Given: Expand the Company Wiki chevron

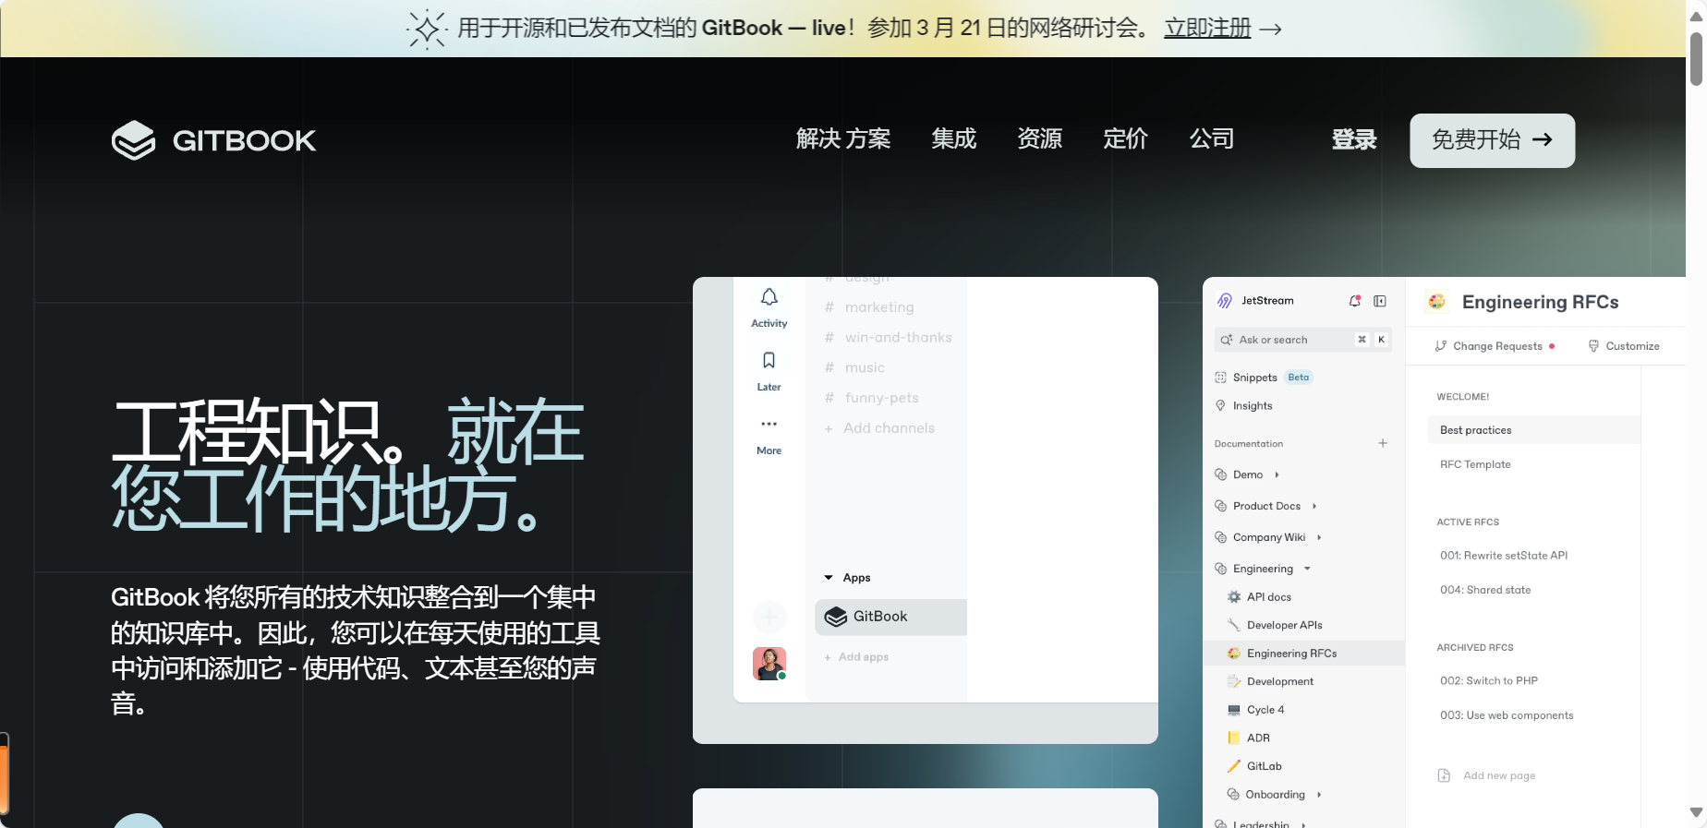Looking at the screenshot, I should (x=1319, y=537).
